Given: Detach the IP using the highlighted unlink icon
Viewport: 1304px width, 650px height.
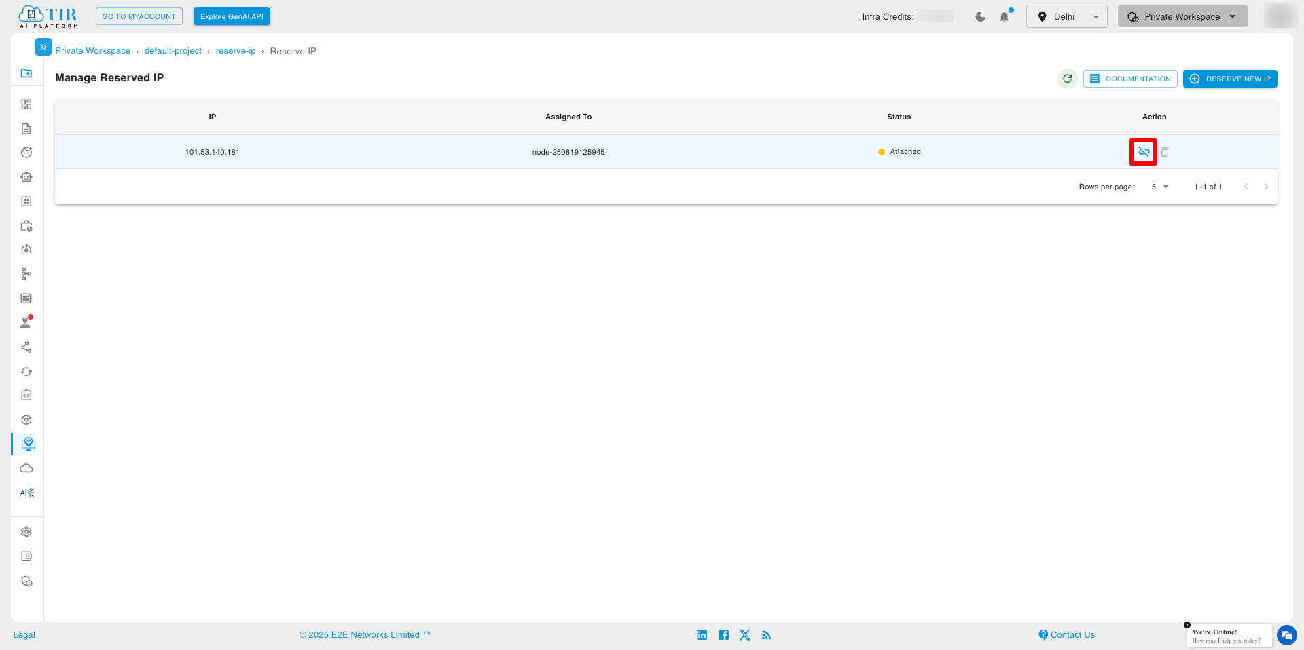Looking at the screenshot, I should click(1142, 151).
